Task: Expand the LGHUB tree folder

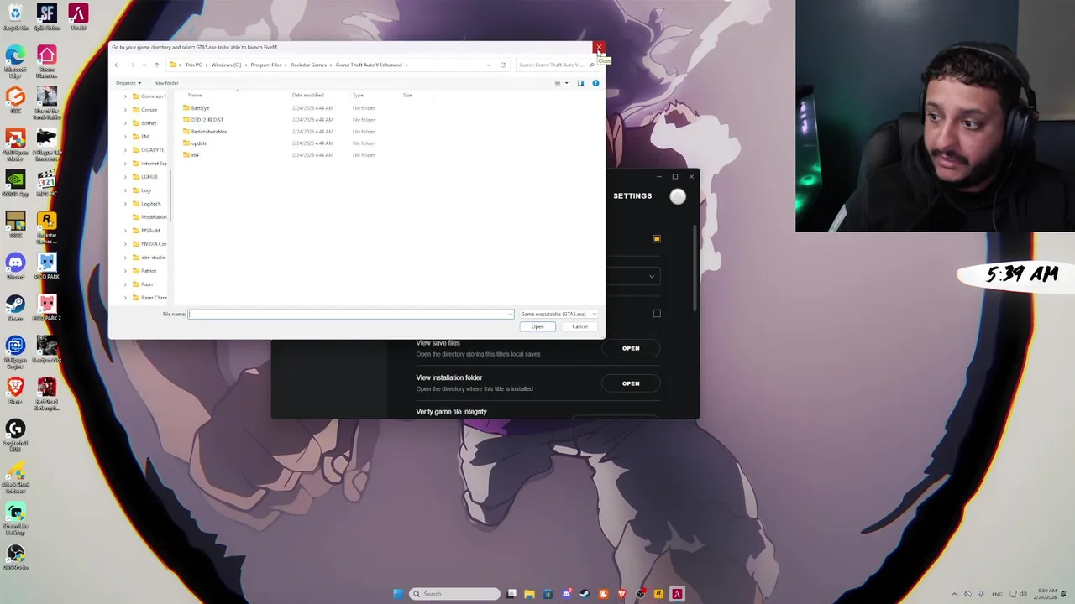Action: tap(126, 177)
